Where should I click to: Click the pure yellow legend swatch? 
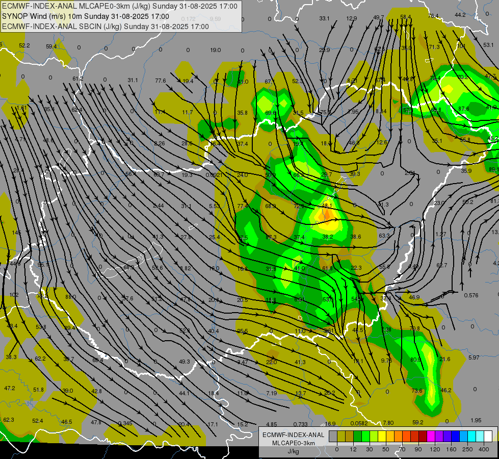pos(382,436)
